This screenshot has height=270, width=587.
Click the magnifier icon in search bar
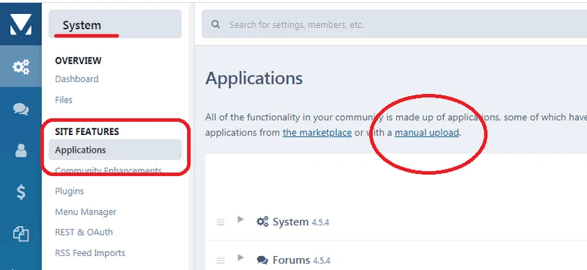tap(216, 25)
